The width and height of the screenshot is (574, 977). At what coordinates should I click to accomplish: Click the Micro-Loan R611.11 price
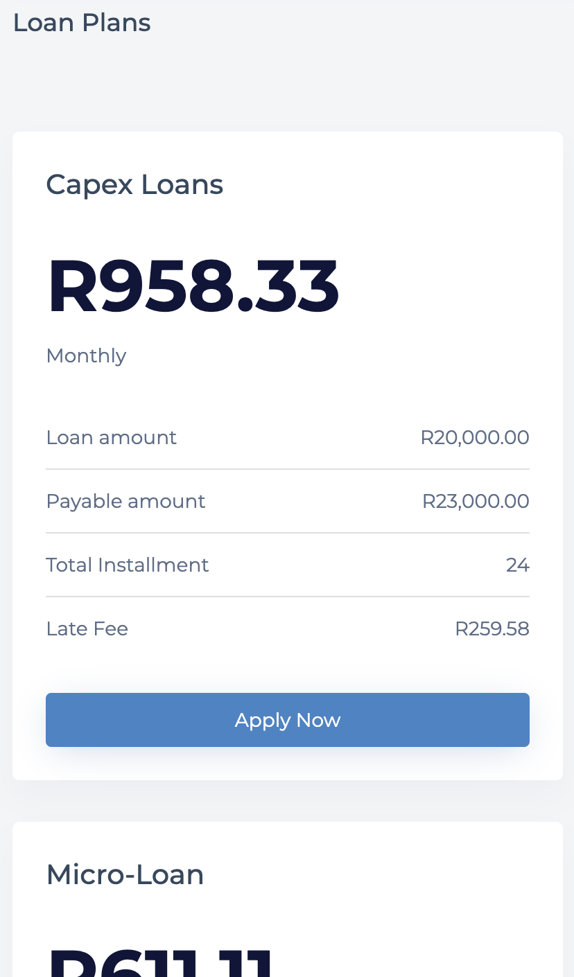159,962
